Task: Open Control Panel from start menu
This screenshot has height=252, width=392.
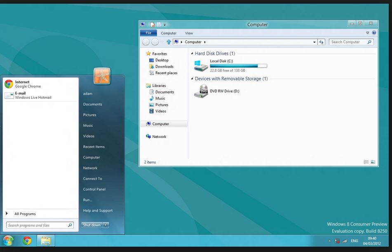Action: [94, 189]
